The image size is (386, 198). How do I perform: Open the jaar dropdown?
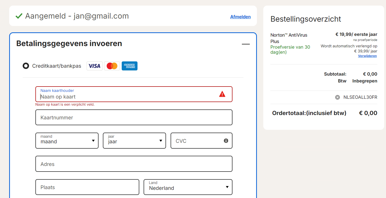134,140
